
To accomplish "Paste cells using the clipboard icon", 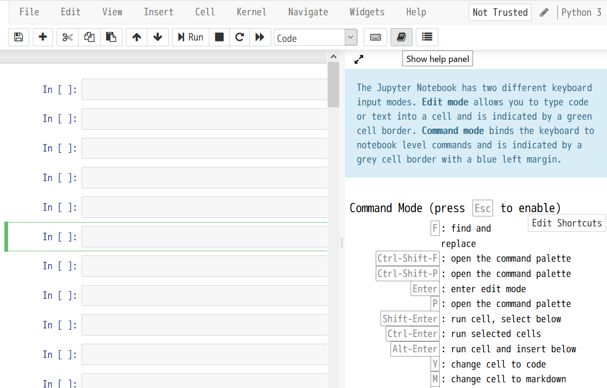I will [111, 37].
